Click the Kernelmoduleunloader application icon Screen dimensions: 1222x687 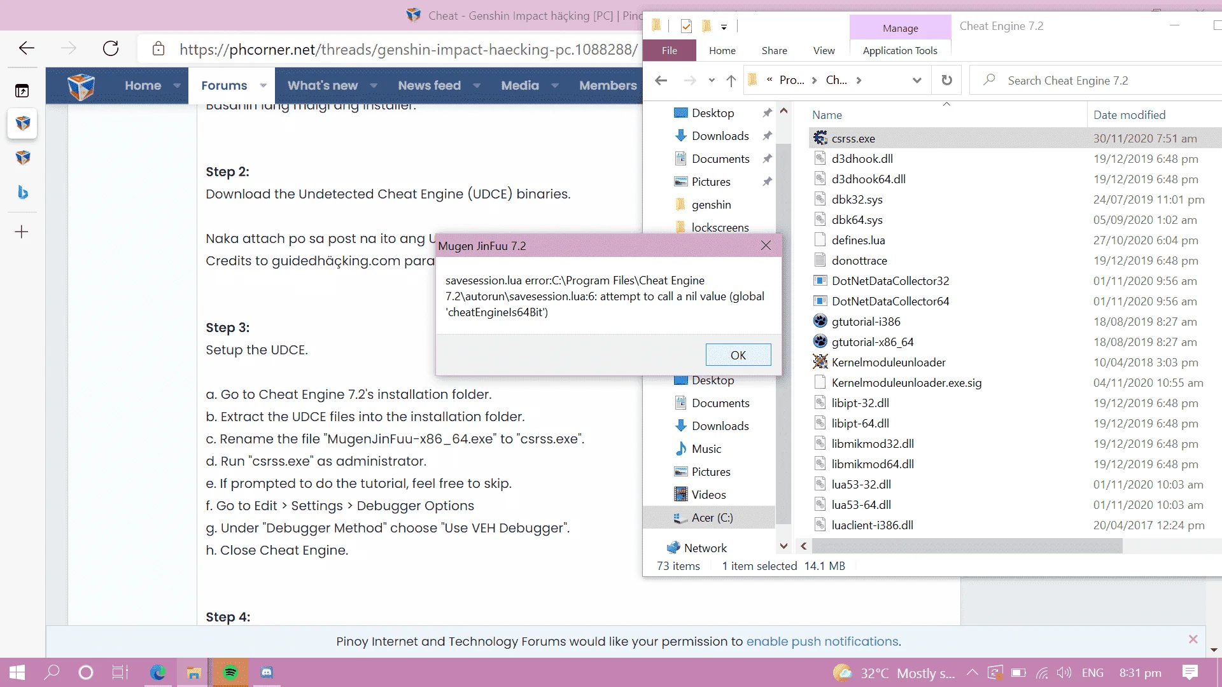click(820, 362)
